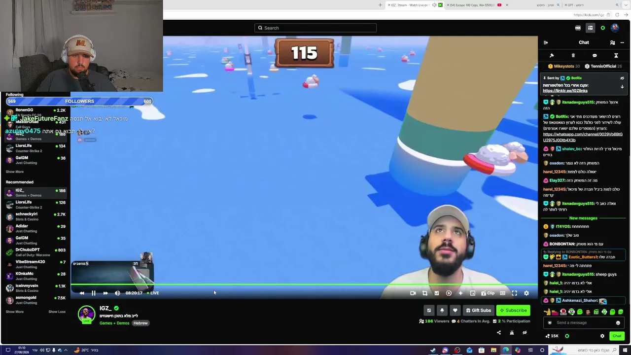Click the camera icon in player controls
The width and height of the screenshot is (631, 355).
[x=413, y=293]
